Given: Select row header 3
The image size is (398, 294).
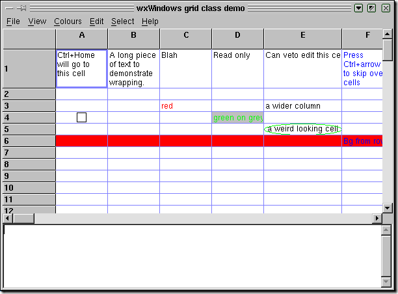Looking at the screenshot, I should 29,106.
